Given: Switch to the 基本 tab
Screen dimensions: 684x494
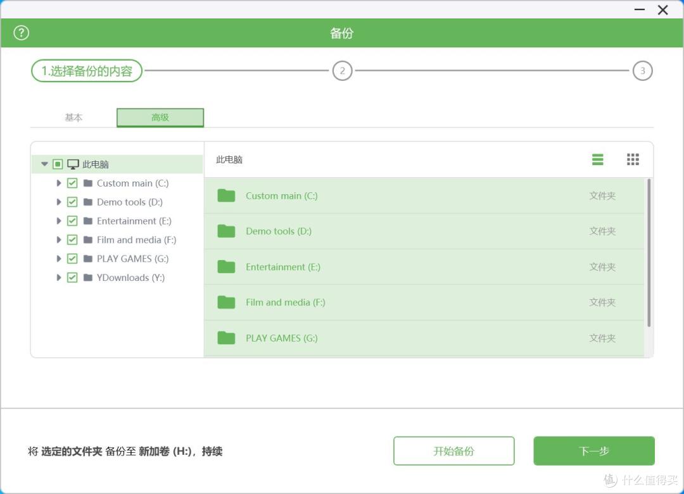Looking at the screenshot, I should (x=73, y=118).
